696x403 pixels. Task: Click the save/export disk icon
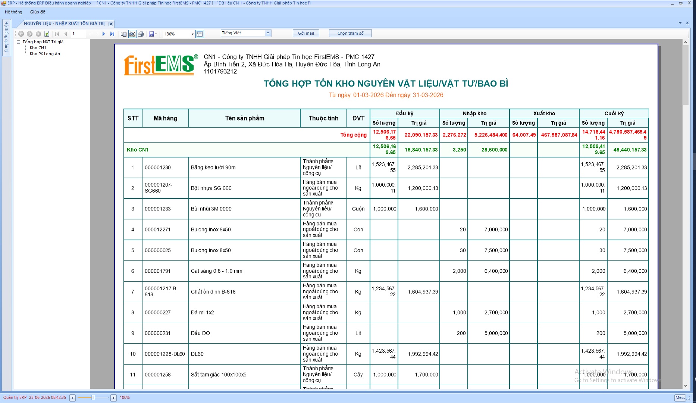(151, 34)
